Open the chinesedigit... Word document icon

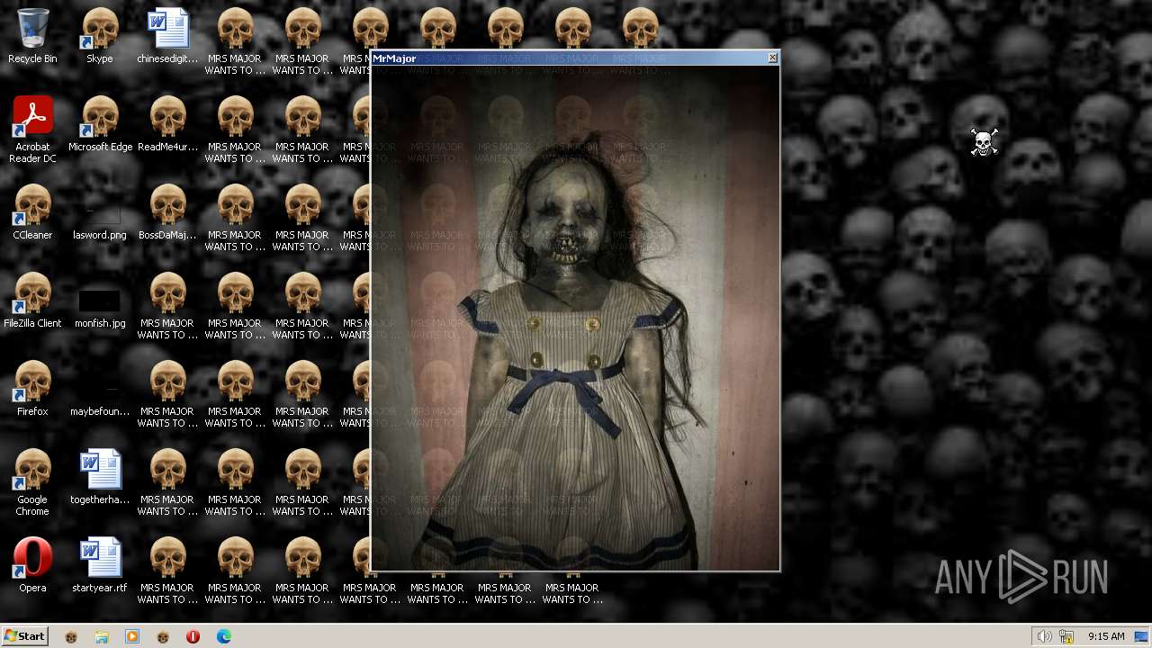pos(167,36)
